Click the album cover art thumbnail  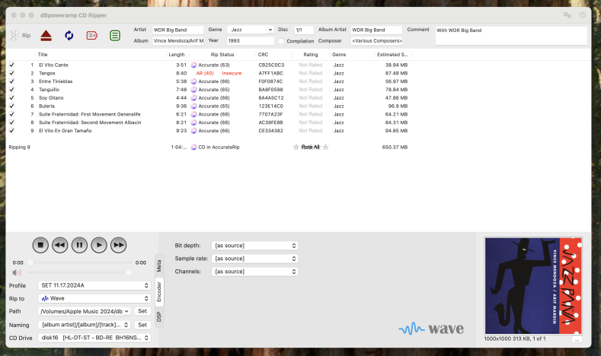coord(533,286)
